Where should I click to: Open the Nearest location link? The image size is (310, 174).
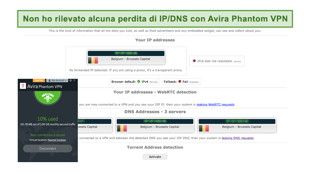click(x=57, y=140)
